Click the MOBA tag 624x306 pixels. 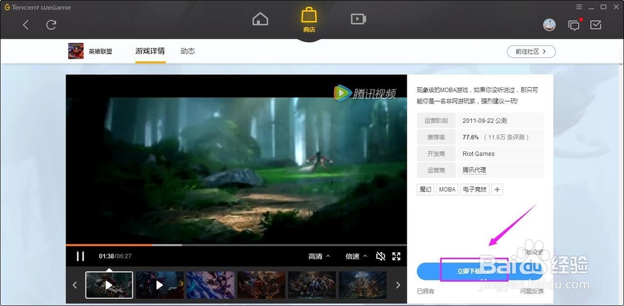click(x=447, y=189)
